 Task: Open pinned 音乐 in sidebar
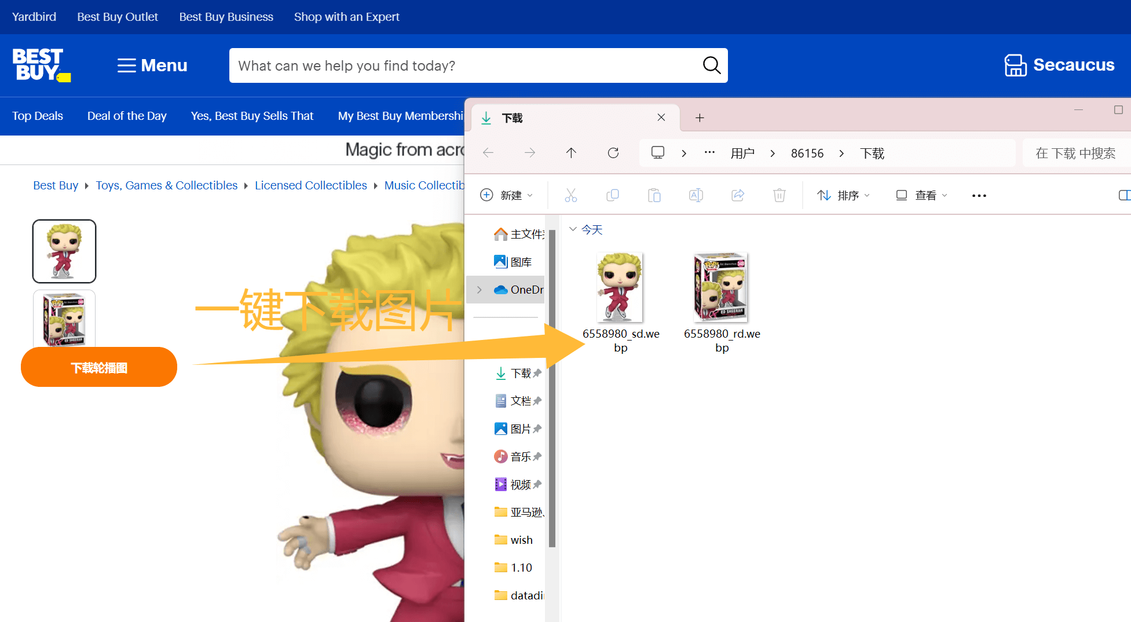[518, 456]
